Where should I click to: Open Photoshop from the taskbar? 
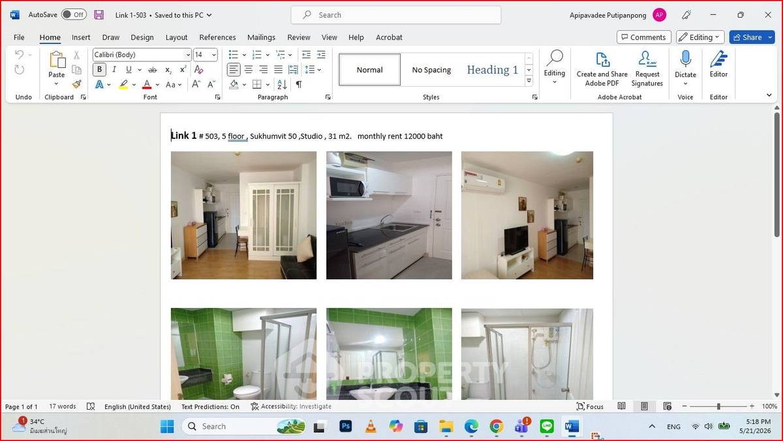coord(346,427)
